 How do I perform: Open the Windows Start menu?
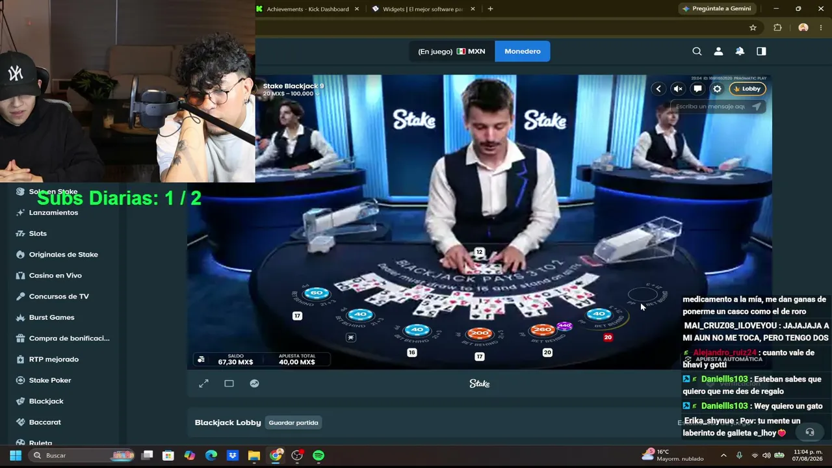[x=16, y=456]
